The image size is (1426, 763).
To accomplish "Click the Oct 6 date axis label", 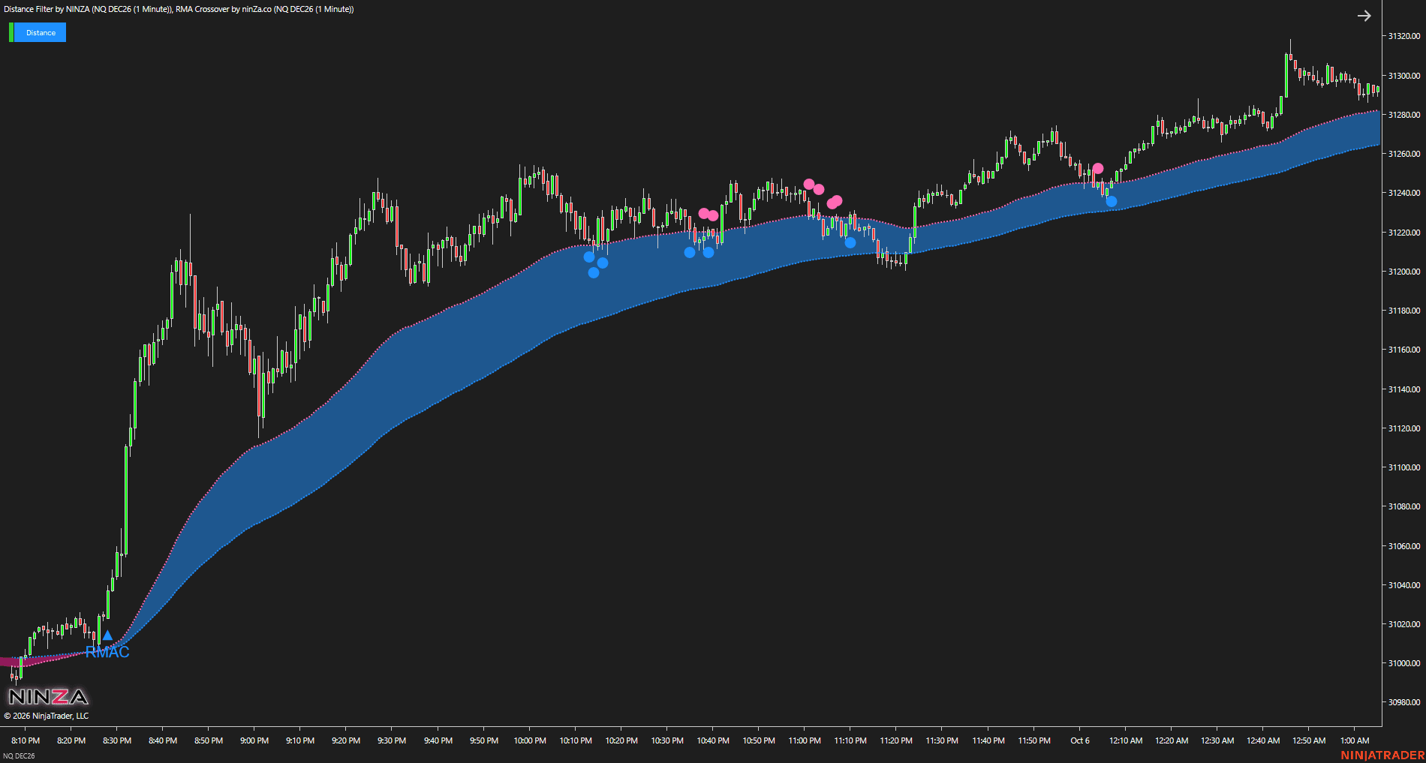I will (1080, 740).
